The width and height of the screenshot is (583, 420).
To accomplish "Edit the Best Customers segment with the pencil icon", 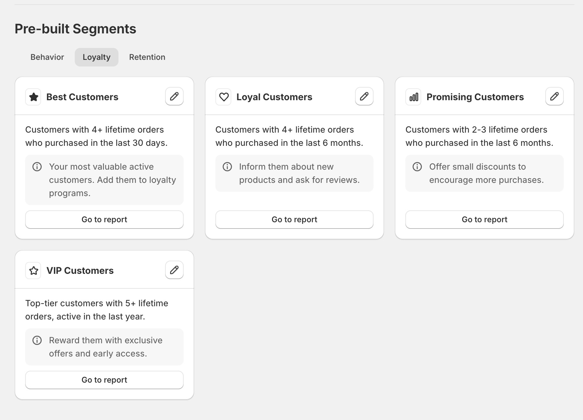I will point(174,96).
